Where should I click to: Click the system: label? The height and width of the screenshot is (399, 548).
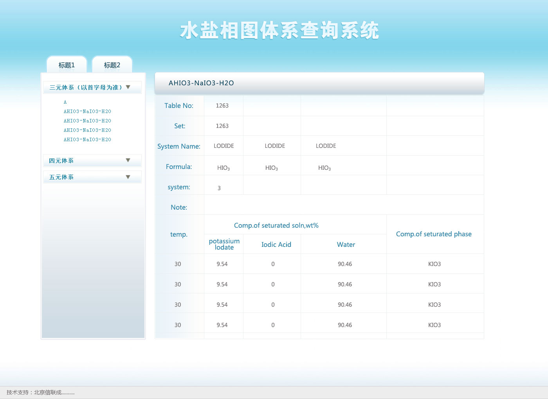point(179,187)
